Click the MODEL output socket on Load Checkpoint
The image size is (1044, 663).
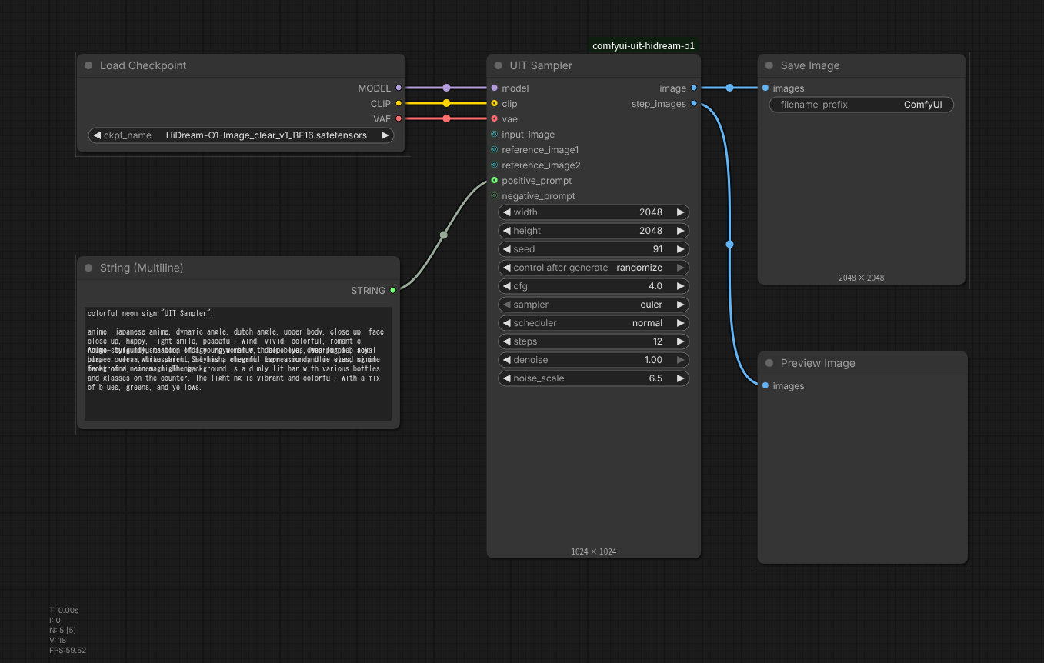coord(398,88)
